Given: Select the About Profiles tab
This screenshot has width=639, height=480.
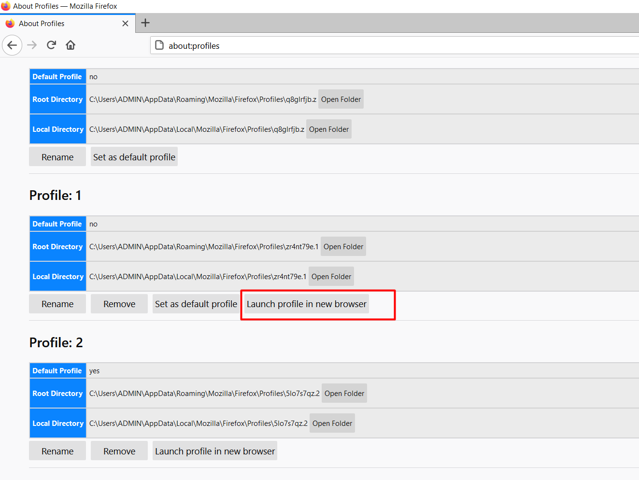Looking at the screenshot, I should pyautogui.click(x=63, y=24).
